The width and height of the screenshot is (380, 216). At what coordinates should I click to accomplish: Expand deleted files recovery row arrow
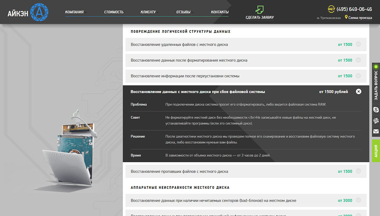point(358,44)
